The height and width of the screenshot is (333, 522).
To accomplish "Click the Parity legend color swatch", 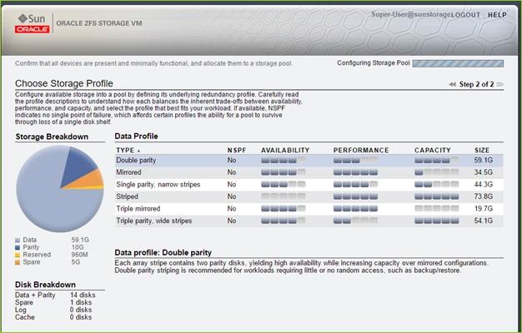I will point(18,247).
